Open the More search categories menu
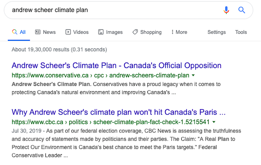The height and width of the screenshot is (165, 261). pyautogui.click(x=179, y=32)
